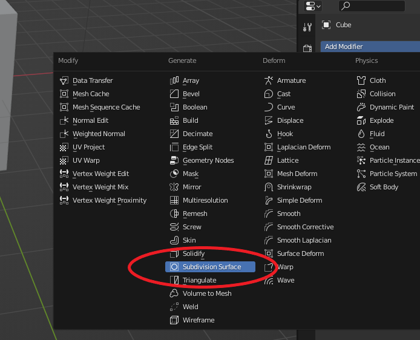Viewport: 420px width, 340px height.
Task: Add the Soft Body modifier
Action: point(384,187)
